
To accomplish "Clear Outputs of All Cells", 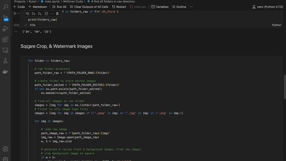I will (x=89, y=7).
